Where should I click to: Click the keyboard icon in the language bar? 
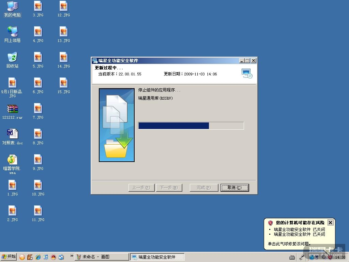point(292,258)
